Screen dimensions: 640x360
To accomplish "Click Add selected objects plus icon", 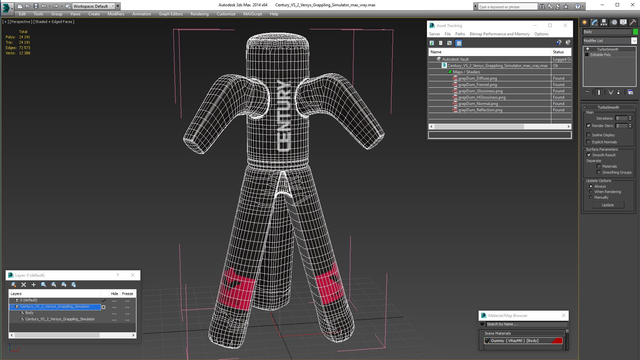I will tap(33, 285).
